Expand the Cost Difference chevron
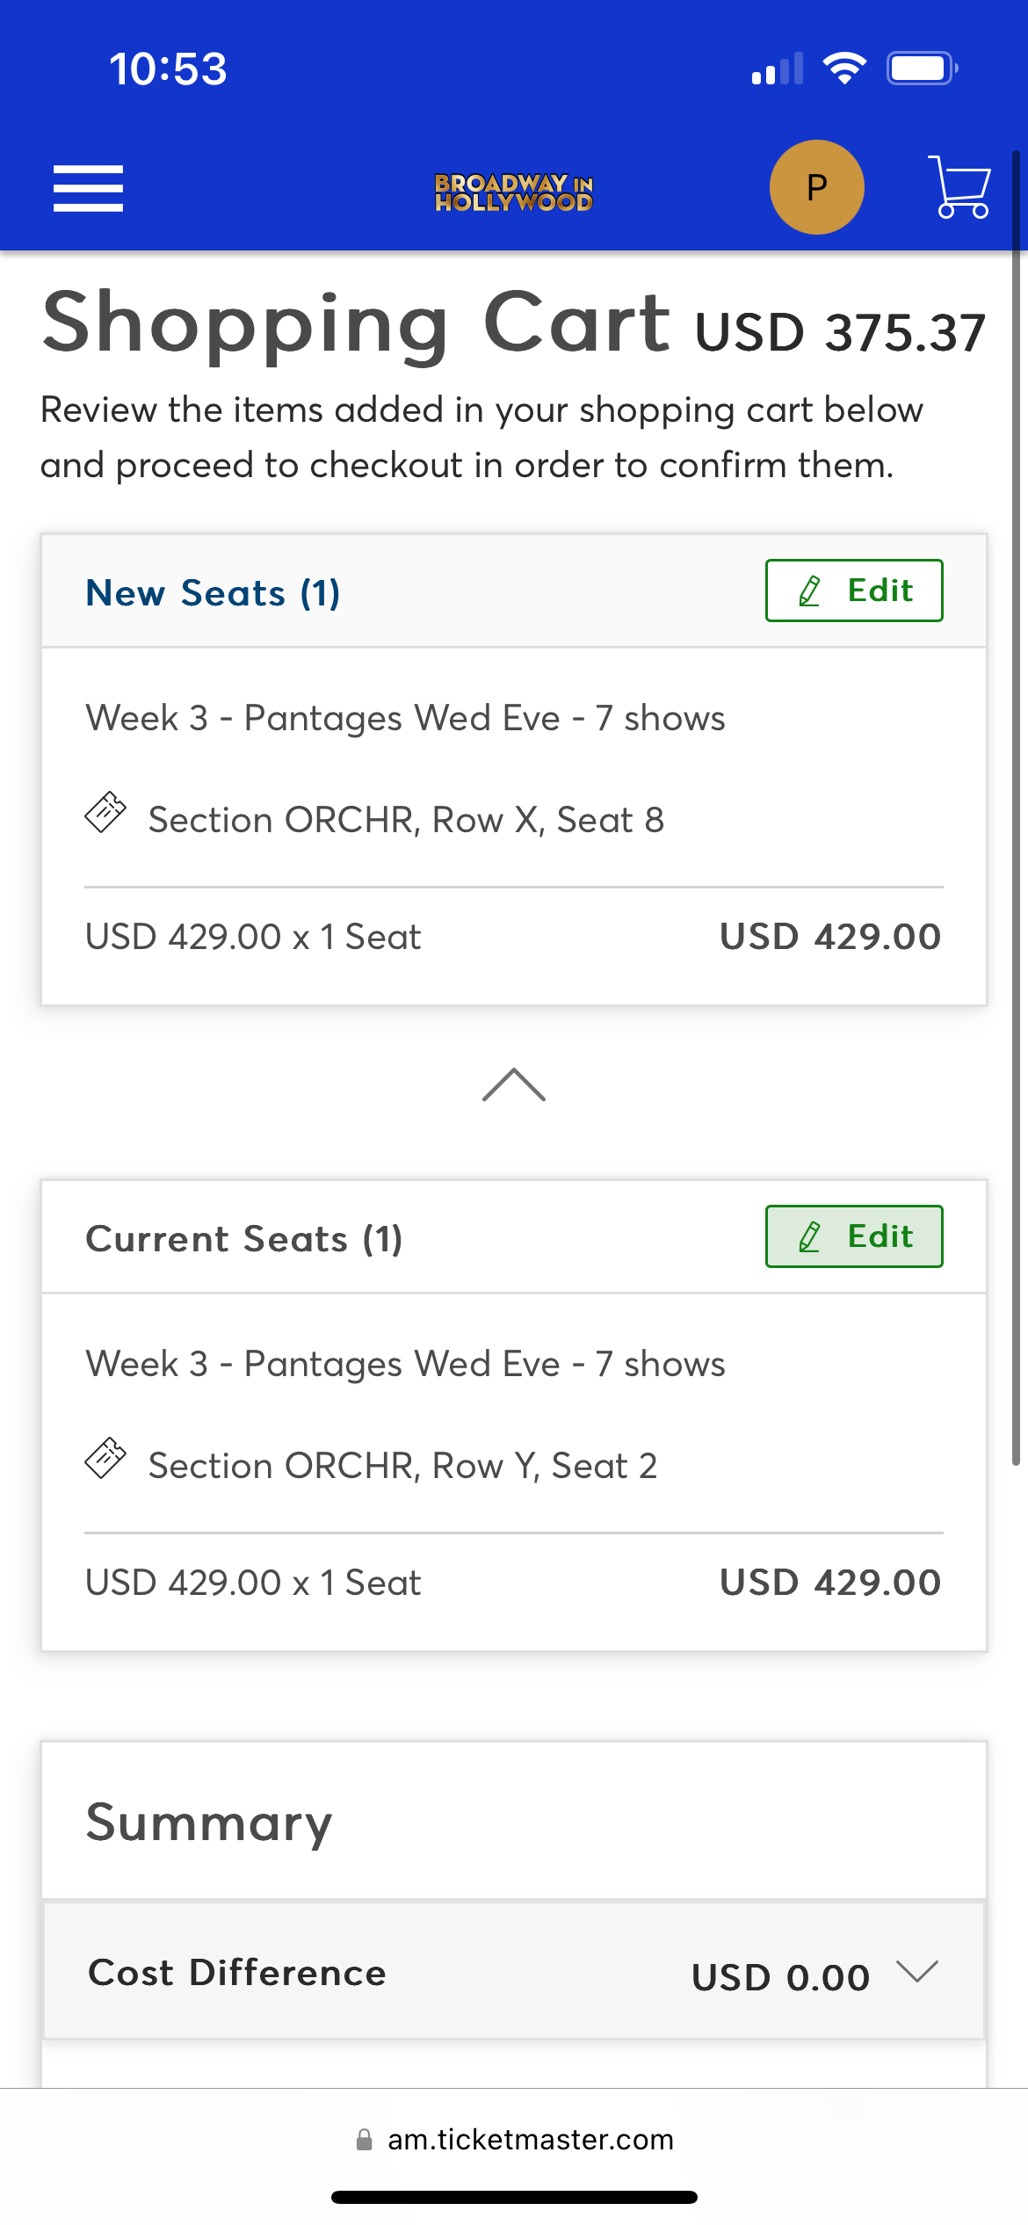The height and width of the screenshot is (2225, 1028). pyautogui.click(x=918, y=1971)
